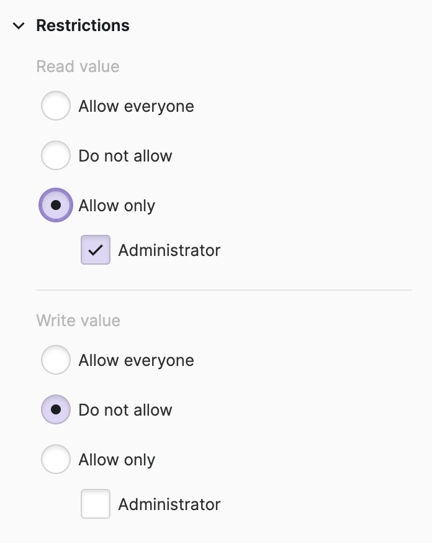This screenshot has width=432, height=543.
Task: Click Allow only label text in Read value
Action: tap(117, 206)
